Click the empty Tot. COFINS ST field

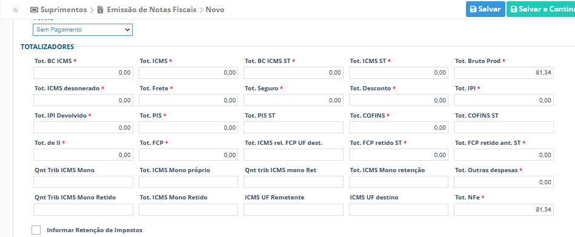(x=504, y=127)
